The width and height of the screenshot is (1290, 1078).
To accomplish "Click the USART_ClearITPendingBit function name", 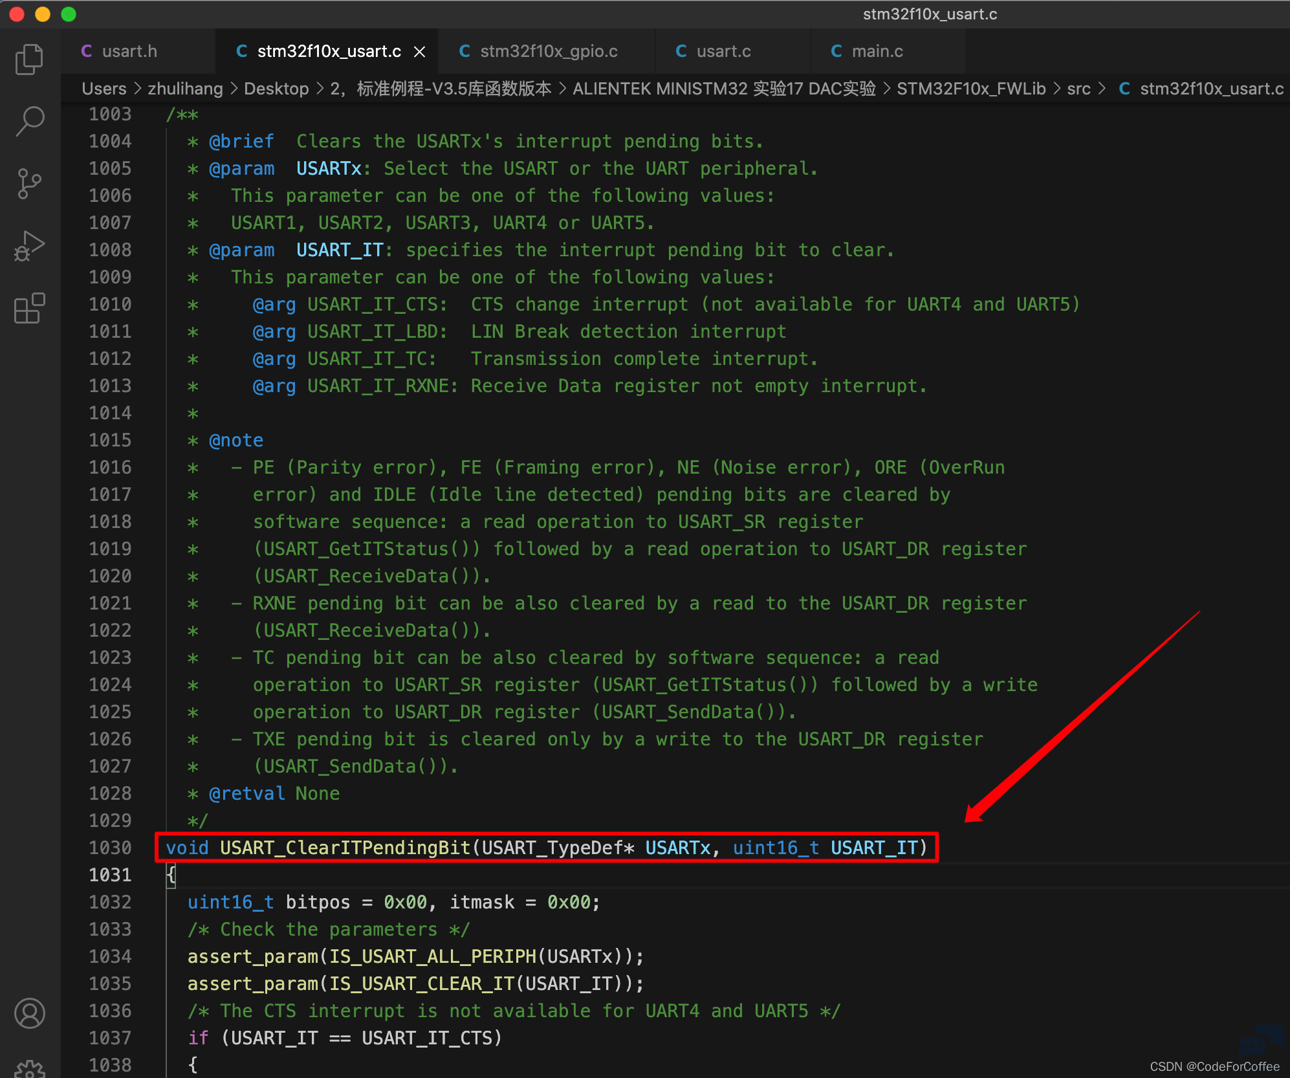I will (x=345, y=848).
